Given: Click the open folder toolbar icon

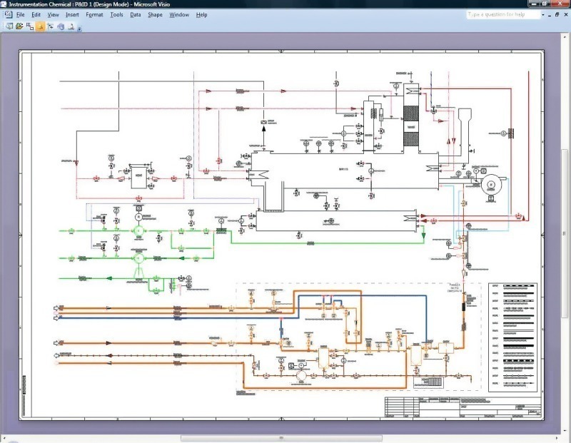Looking at the screenshot, I should [19, 26].
